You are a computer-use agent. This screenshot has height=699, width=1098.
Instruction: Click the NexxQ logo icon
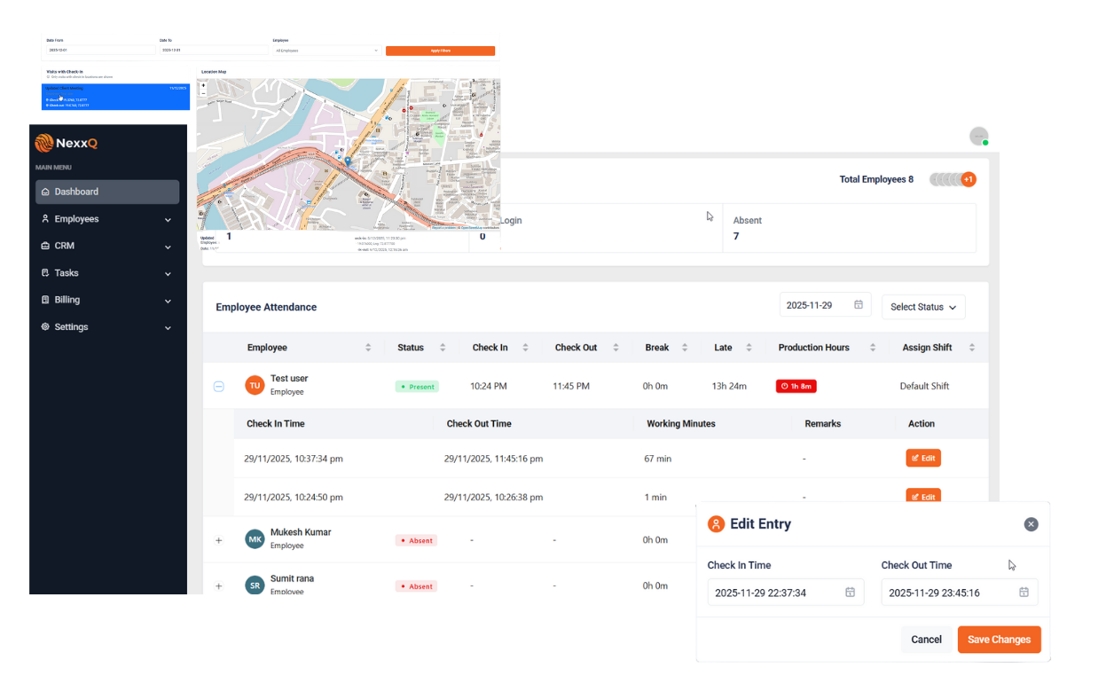[x=44, y=143]
